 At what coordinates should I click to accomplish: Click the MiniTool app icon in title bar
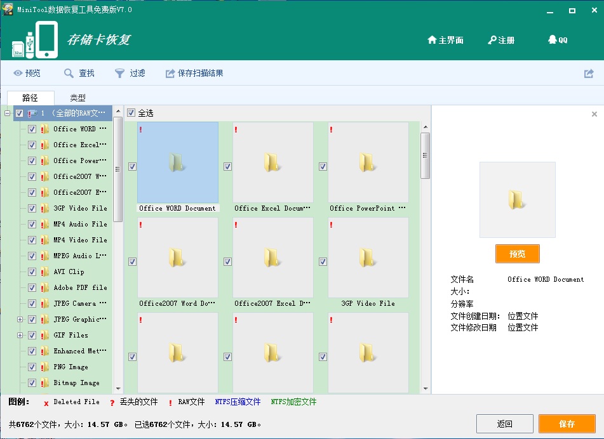pos(8,10)
